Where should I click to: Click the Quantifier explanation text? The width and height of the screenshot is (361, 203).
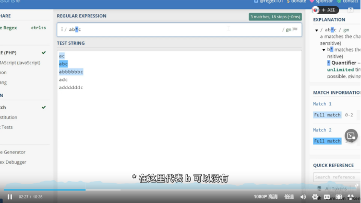point(344,63)
